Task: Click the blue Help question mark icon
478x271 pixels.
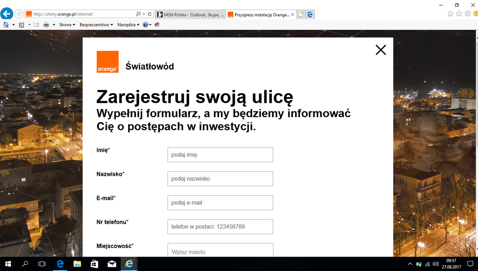Action: tap(145, 25)
